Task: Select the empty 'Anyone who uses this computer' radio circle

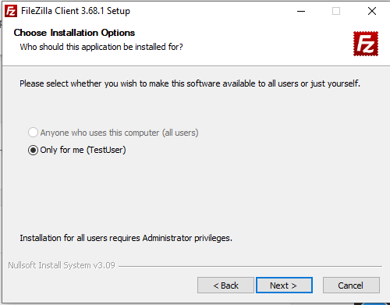Action: pos(33,133)
